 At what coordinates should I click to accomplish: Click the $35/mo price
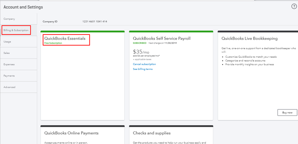click(142, 52)
